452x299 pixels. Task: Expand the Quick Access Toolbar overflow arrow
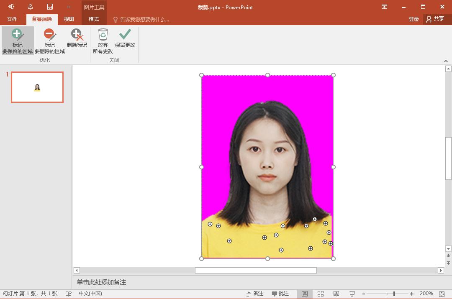pos(68,7)
